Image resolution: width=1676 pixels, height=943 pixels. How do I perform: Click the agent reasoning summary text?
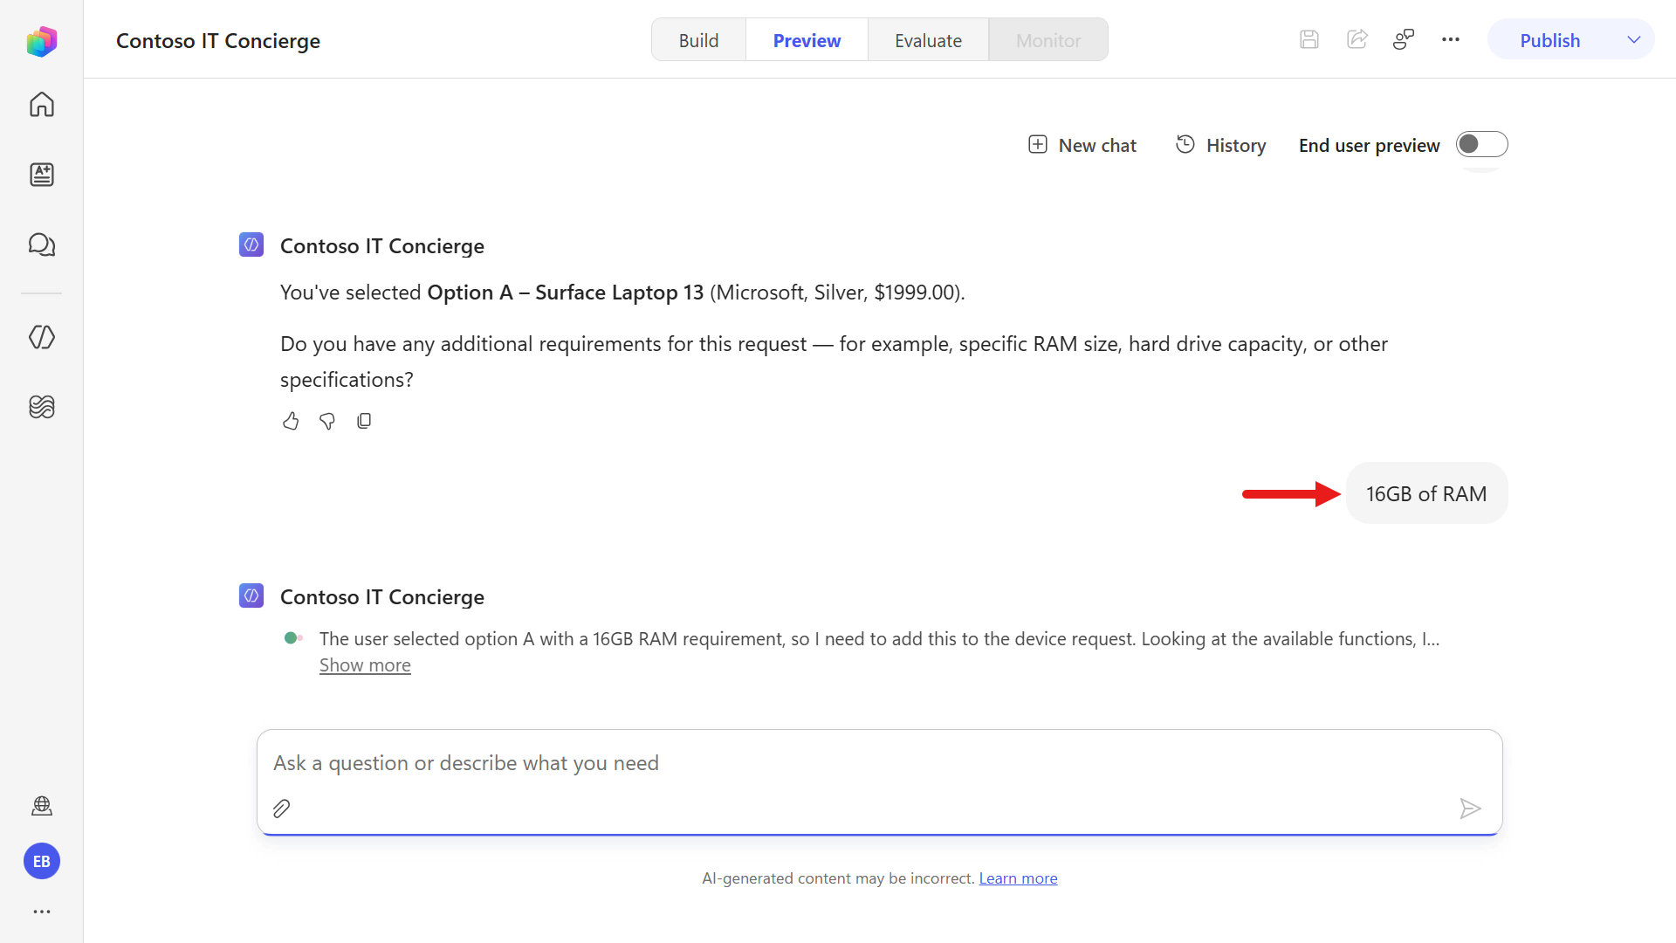point(879,639)
